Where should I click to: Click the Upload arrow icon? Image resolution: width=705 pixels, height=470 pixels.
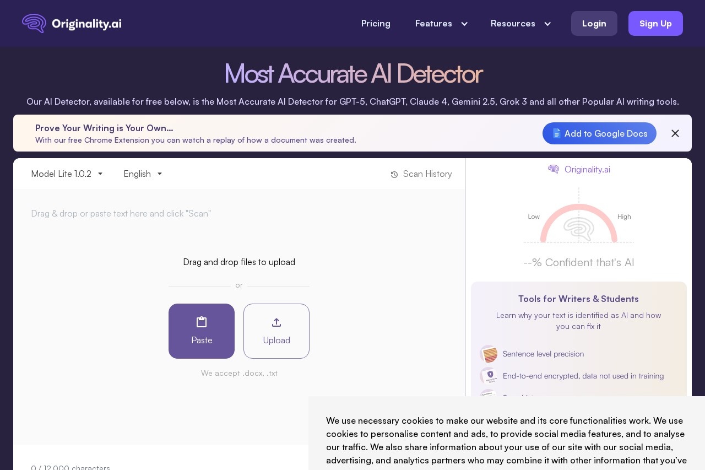[x=276, y=322]
